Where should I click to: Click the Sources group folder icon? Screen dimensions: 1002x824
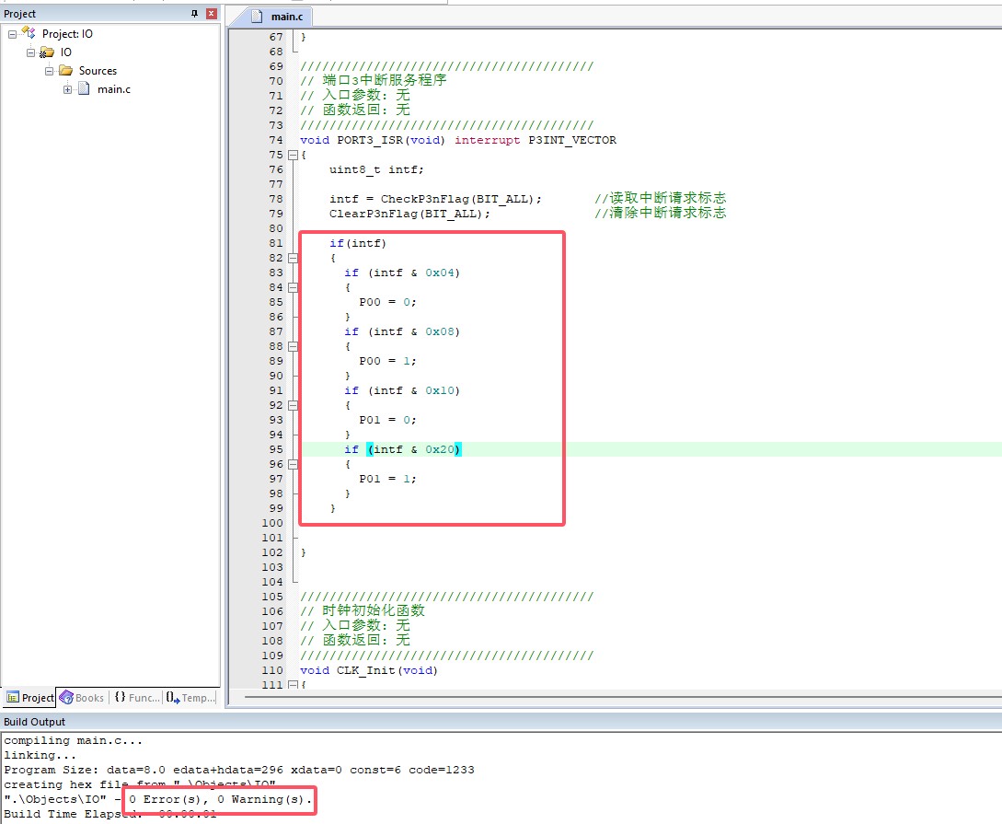click(x=66, y=70)
